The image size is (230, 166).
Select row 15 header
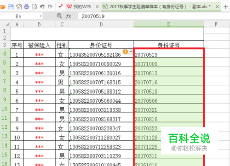[5, 155]
